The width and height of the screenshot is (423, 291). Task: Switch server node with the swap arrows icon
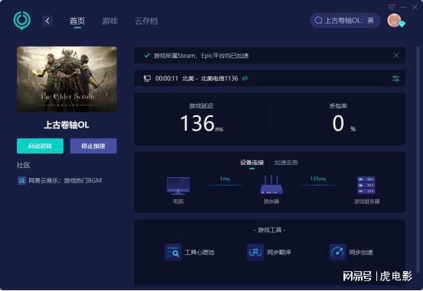245,79
